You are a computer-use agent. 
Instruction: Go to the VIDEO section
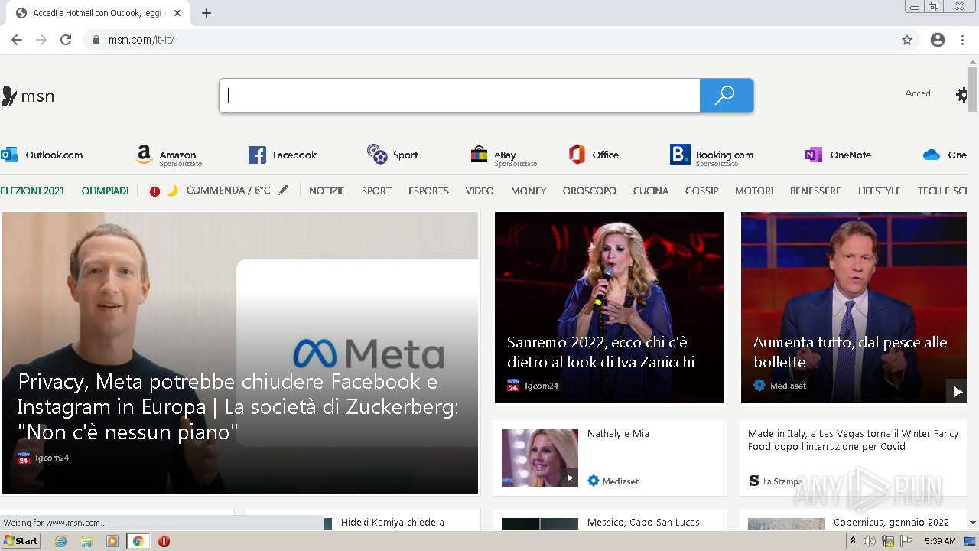[480, 191]
